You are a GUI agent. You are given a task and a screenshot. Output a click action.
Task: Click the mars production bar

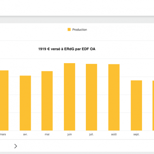pos(4,100)
